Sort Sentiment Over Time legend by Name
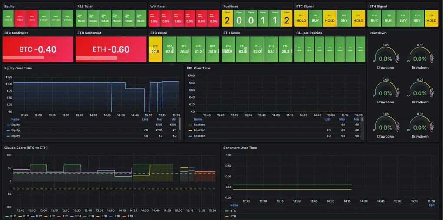443x220 pixels. click(234, 205)
